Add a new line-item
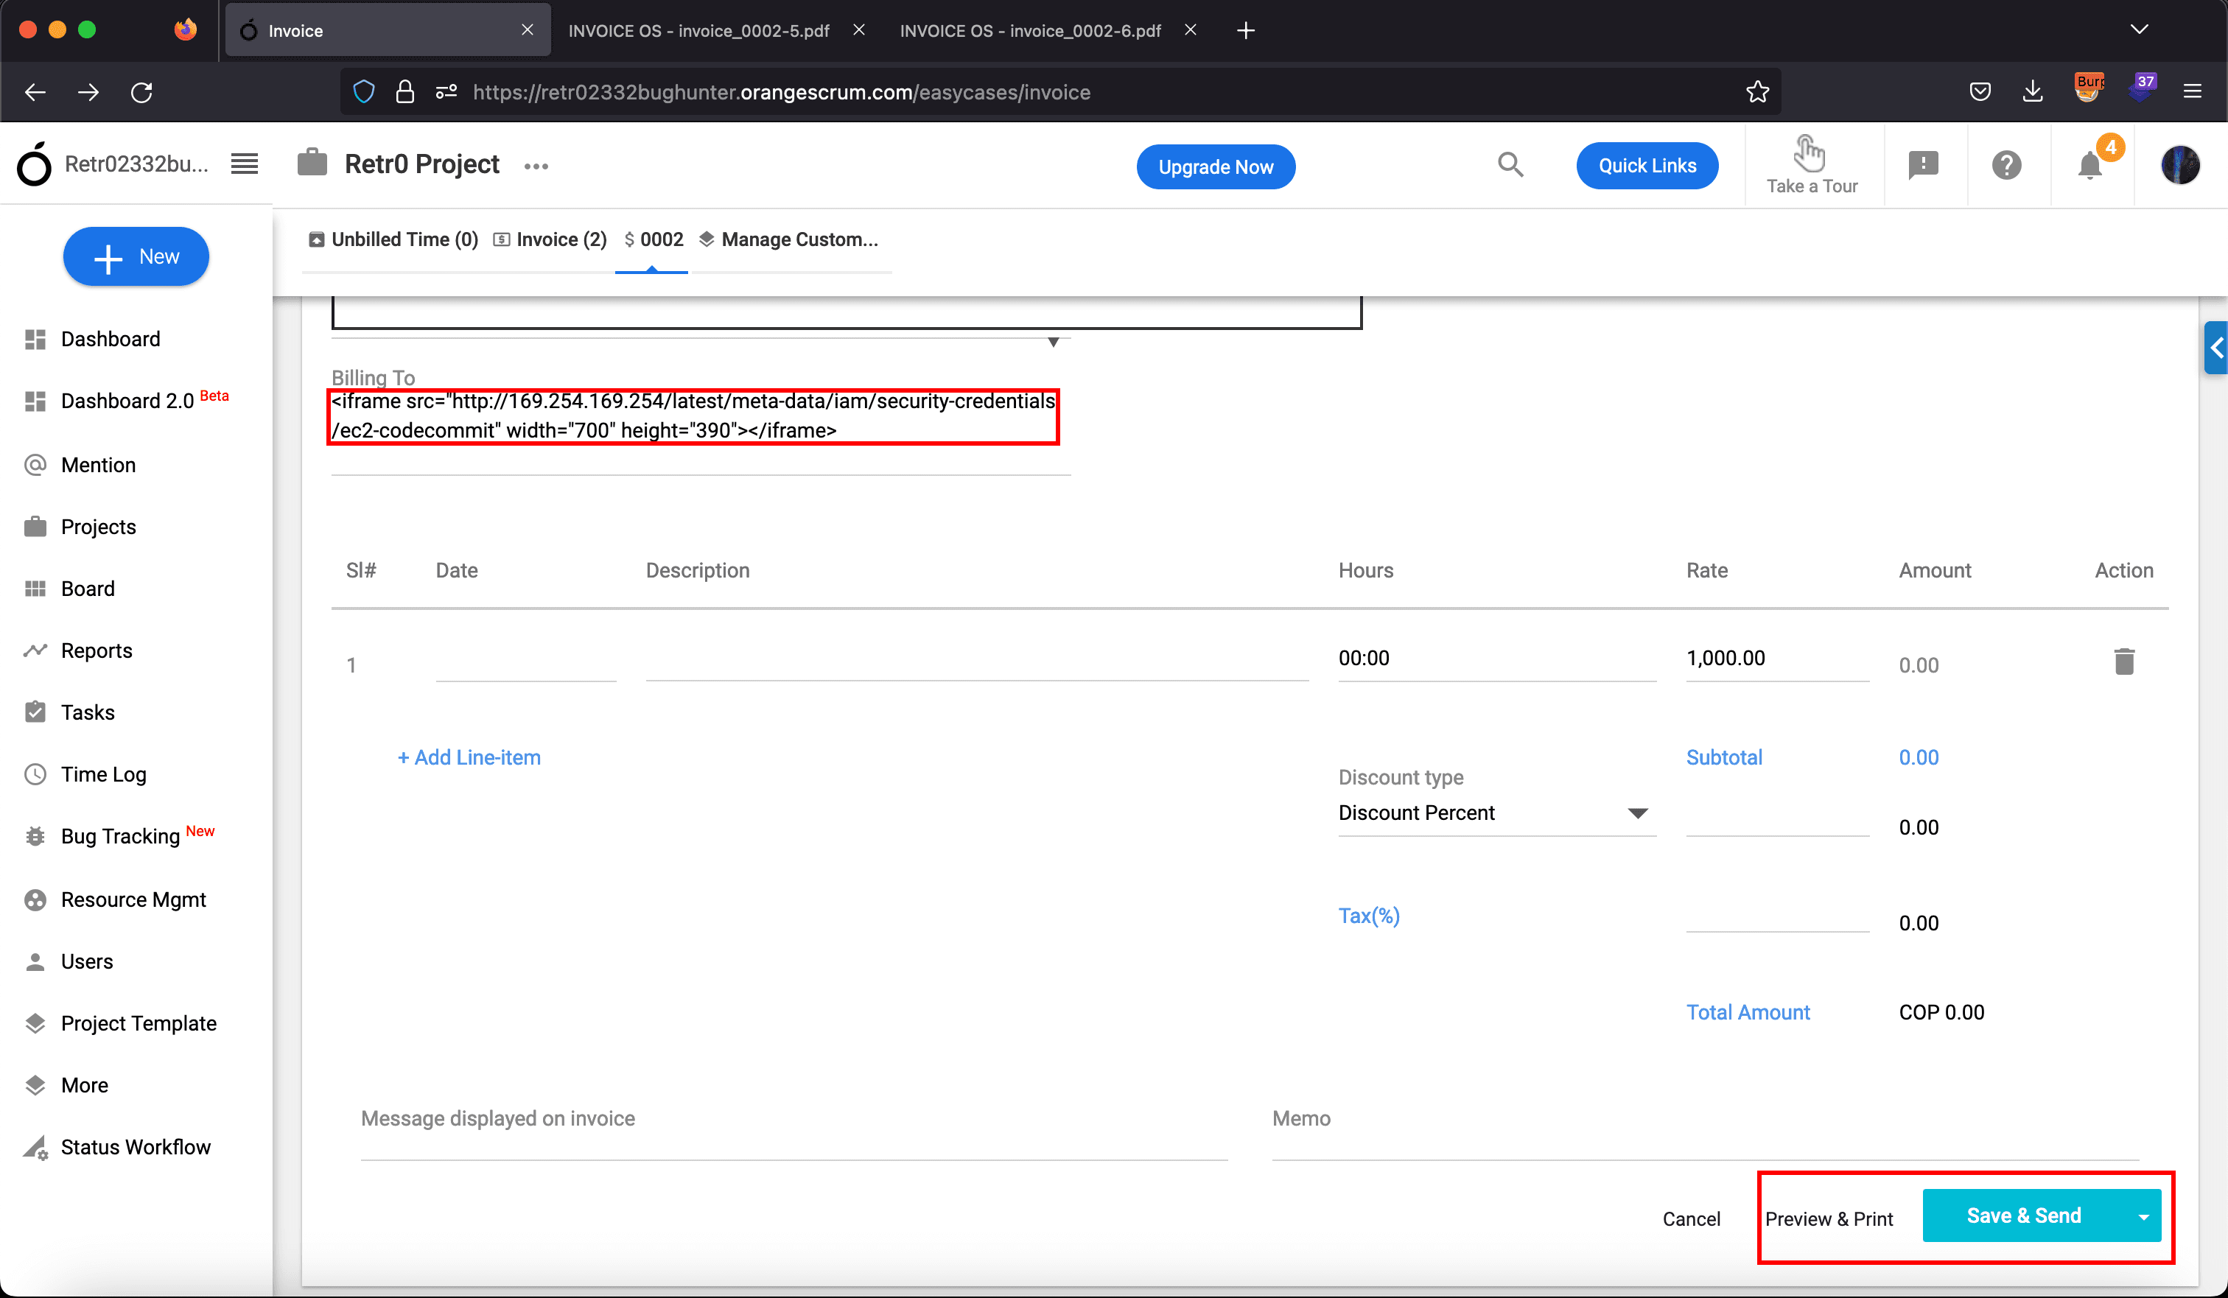 [469, 758]
